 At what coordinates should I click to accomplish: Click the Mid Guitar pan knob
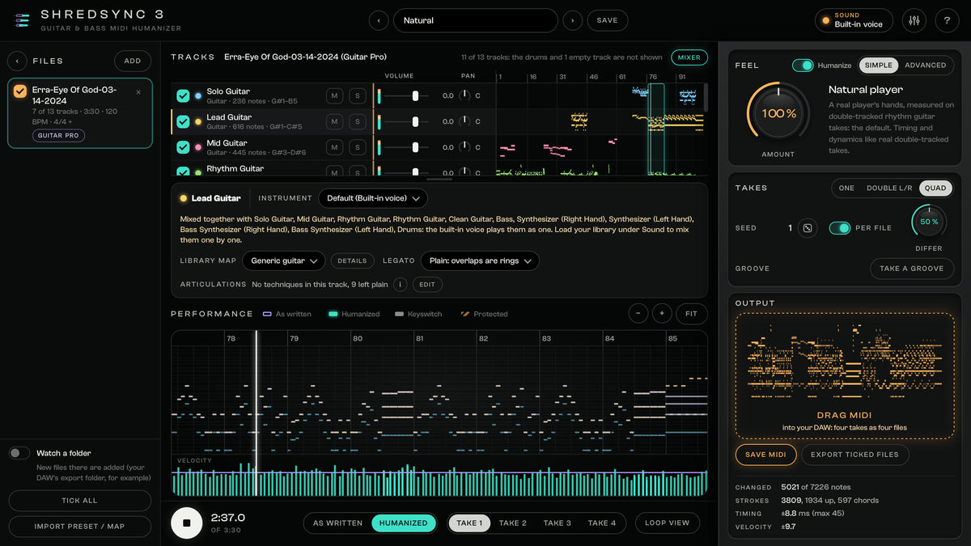464,147
